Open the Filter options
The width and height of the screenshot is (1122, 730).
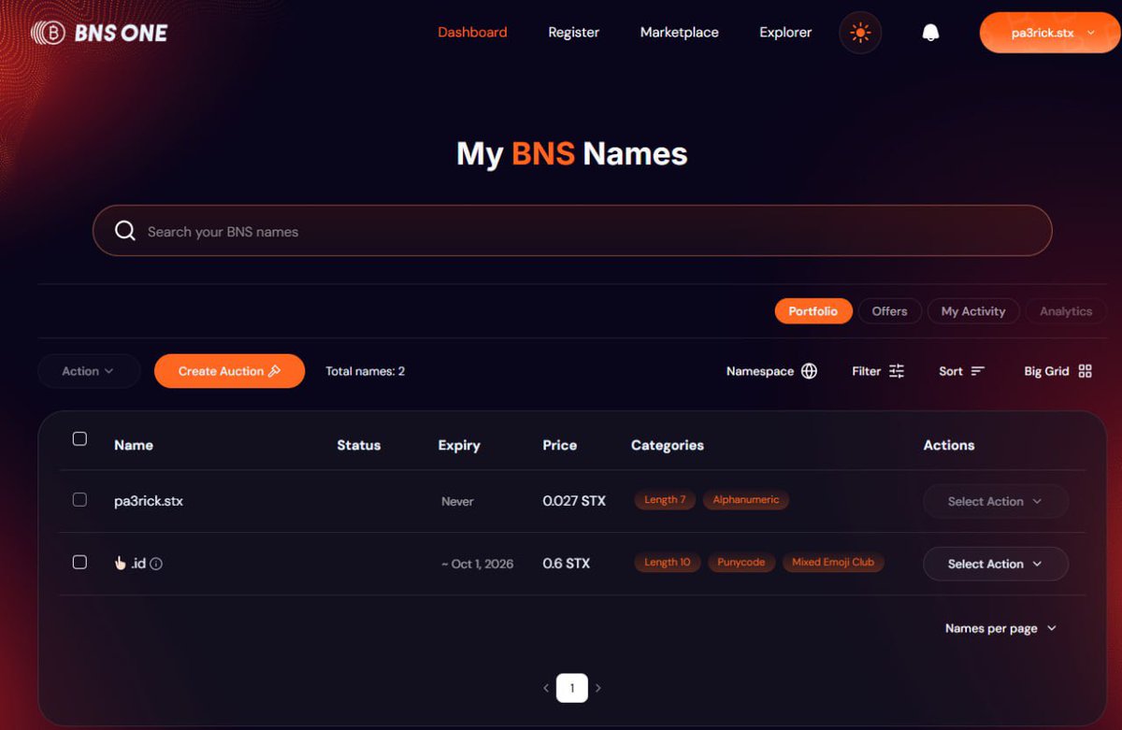(x=878, y=371)
